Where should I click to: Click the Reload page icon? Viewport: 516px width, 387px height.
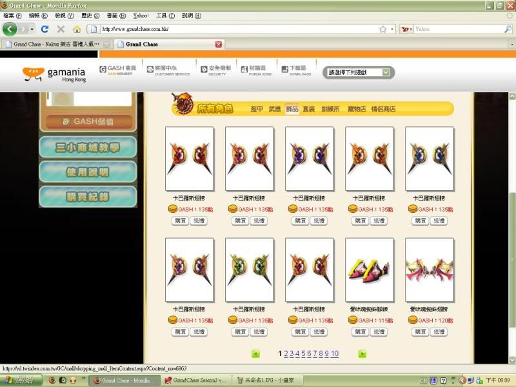coord(45,29)
